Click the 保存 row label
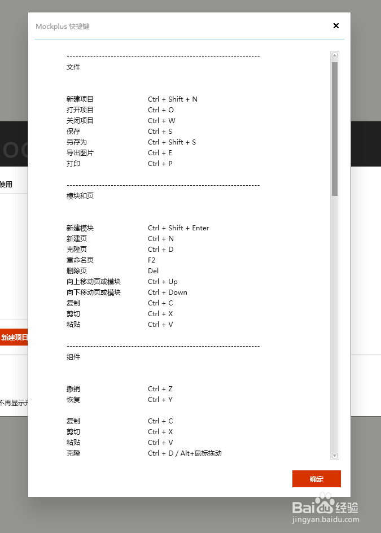This screenshot has width=381, height=533. 73,131
